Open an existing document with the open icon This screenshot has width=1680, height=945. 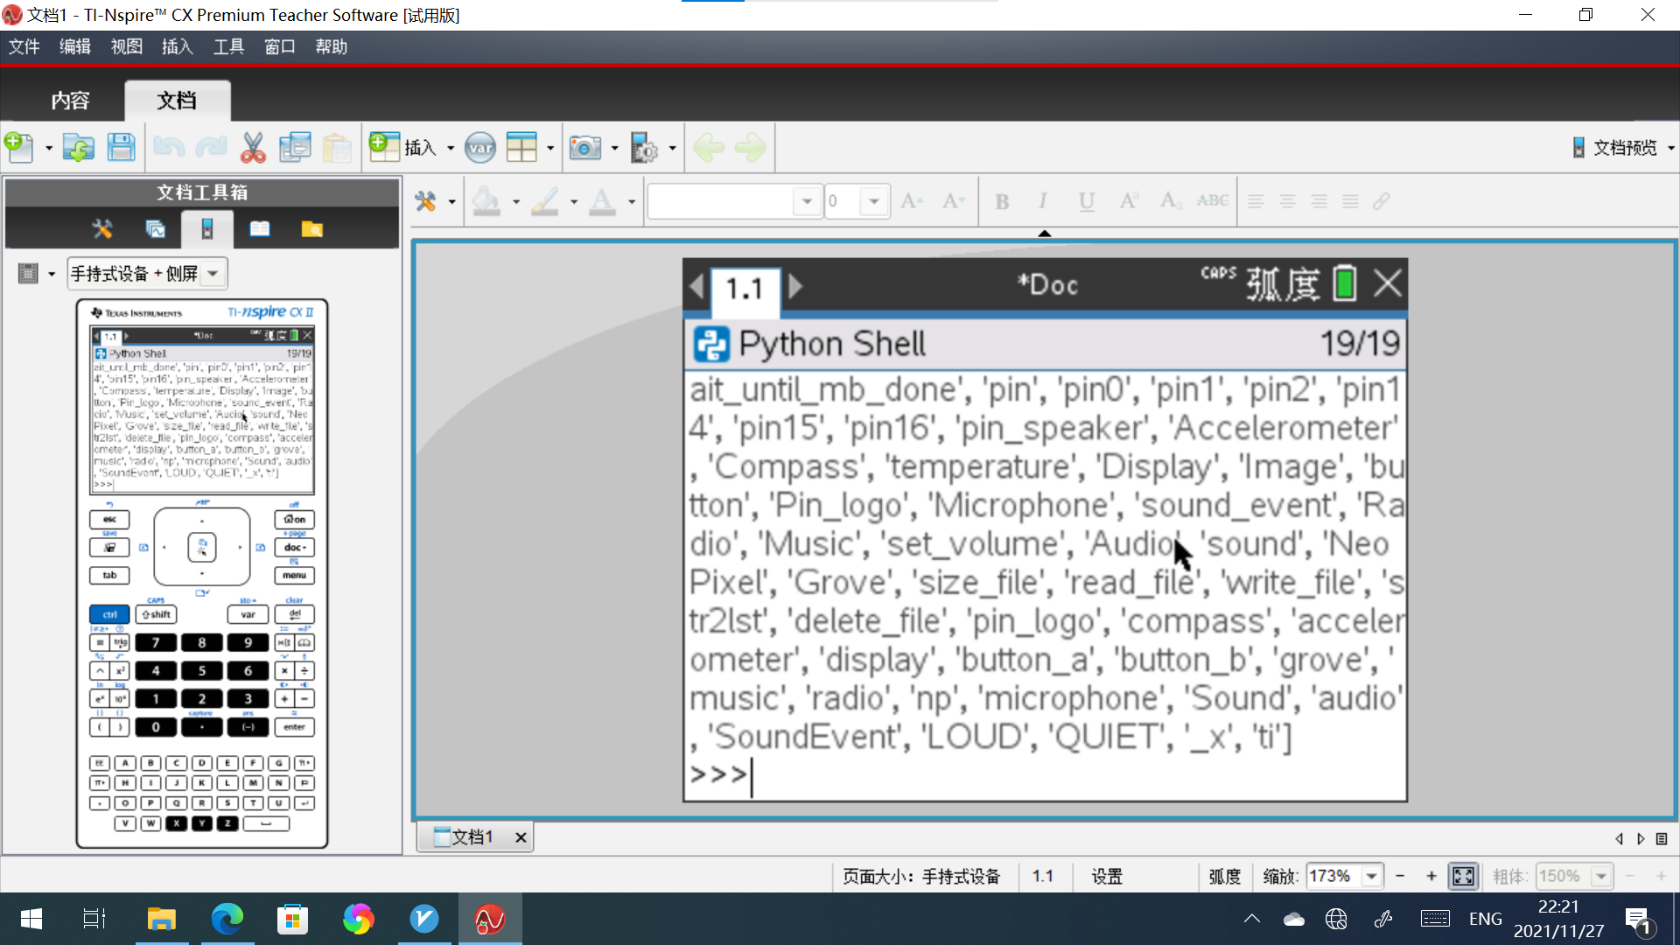(78, 147)
